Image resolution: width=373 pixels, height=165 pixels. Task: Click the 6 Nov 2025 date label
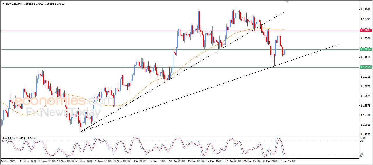[x=9, y=161]
